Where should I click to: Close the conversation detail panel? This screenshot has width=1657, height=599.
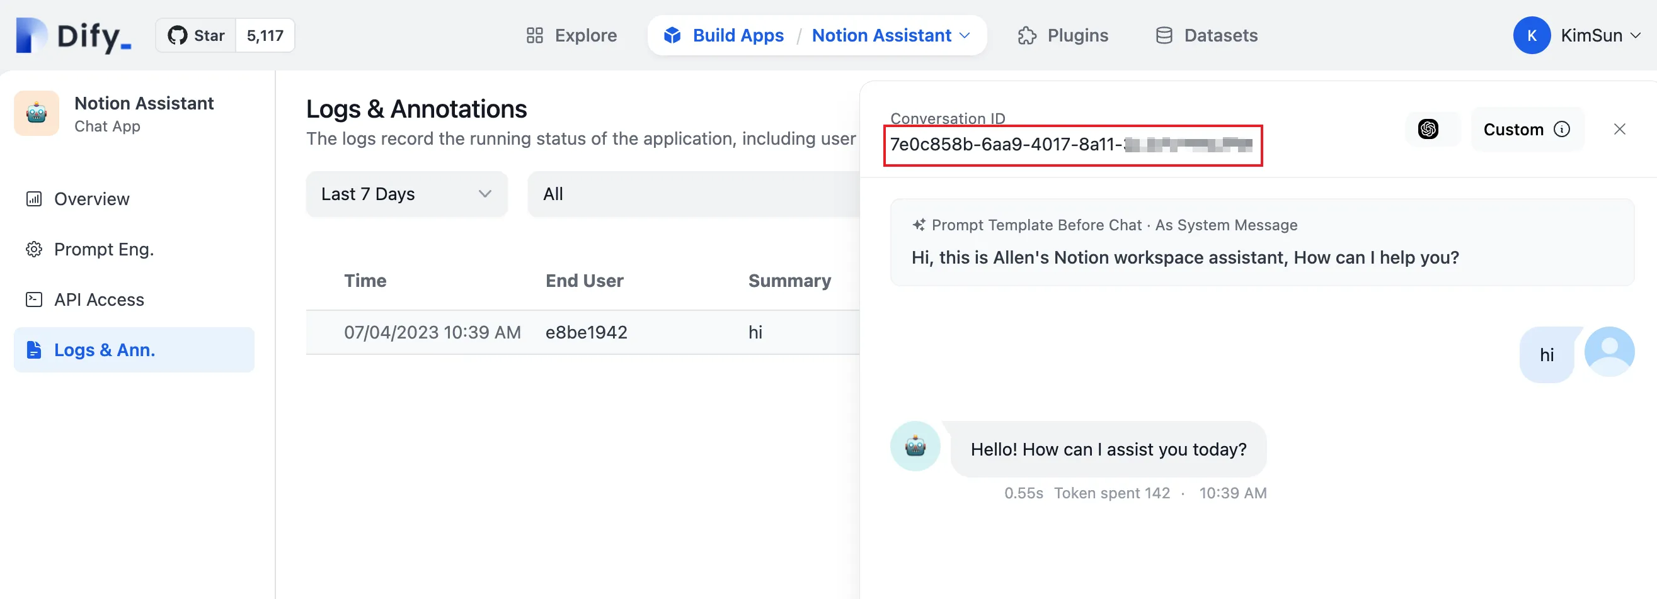coord(1619,129)
